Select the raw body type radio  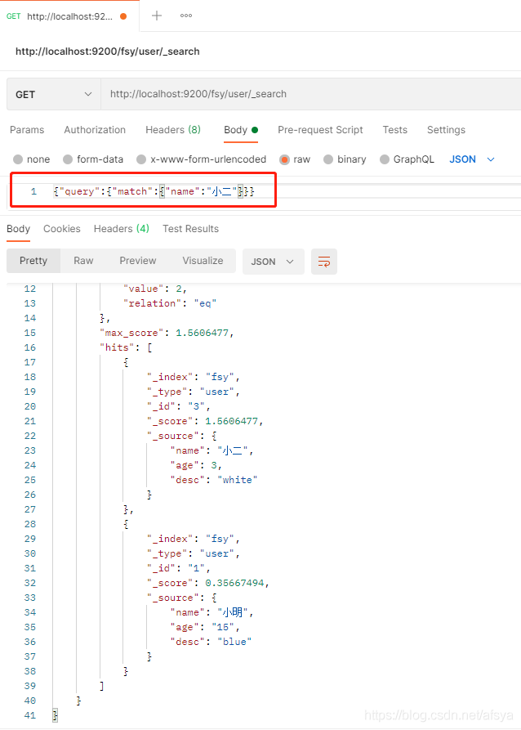285,159
